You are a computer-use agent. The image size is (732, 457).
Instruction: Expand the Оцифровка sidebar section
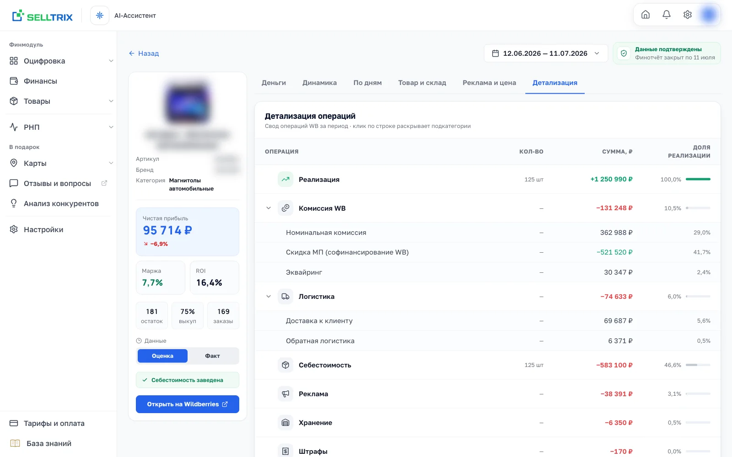(x=111, y=61)
